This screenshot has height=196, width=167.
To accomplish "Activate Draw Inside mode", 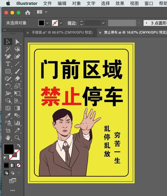I will 18,173.
